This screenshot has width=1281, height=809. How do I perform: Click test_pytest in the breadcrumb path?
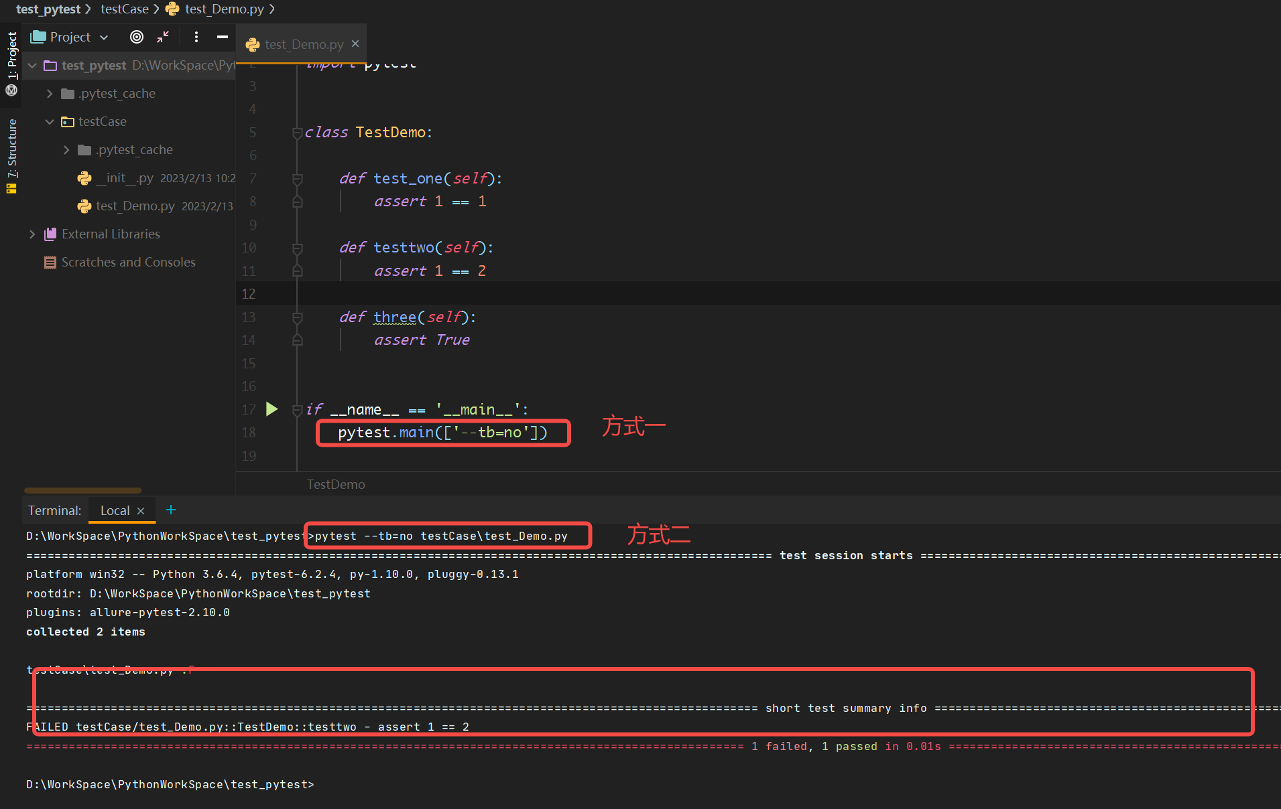48,9
